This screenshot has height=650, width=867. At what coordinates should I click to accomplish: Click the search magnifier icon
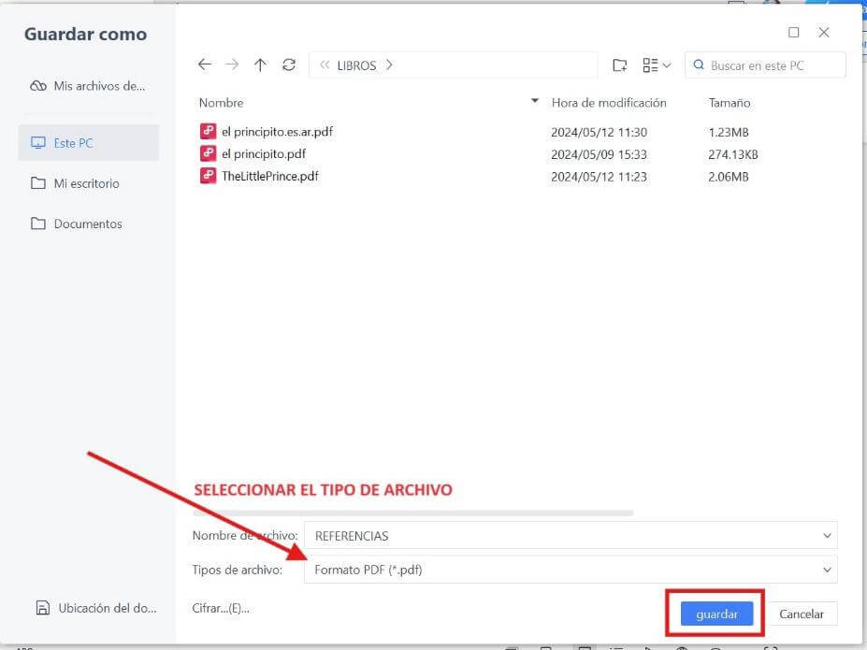pos(698,65)
